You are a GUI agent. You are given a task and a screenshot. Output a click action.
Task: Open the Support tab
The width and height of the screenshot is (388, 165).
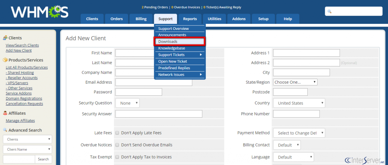[x=166, y=19]
